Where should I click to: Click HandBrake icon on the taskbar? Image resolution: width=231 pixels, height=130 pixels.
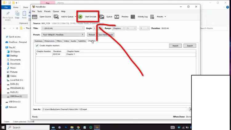(x=97, y=127)
